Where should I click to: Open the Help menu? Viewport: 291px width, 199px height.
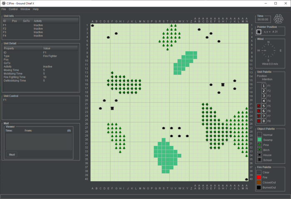click(x=36, y=9)
